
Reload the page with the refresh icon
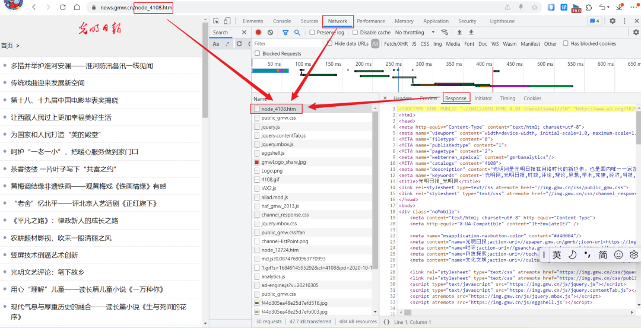(x=62, y=7)
